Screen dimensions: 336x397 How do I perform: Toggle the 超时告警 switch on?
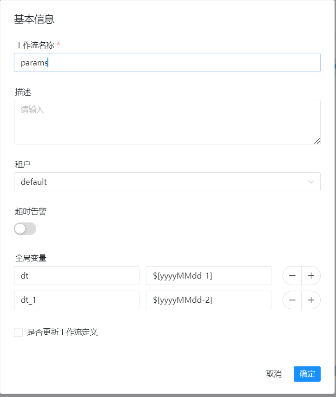(x=25, y=228)
